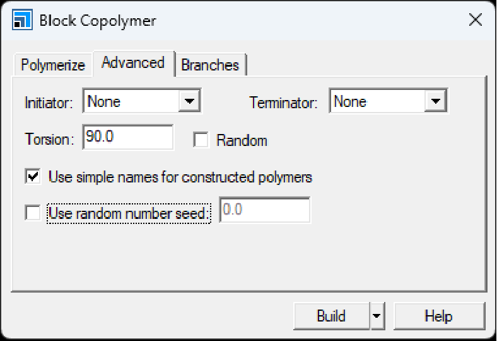Open the Build button's dropdown arrow

(377, 316)
